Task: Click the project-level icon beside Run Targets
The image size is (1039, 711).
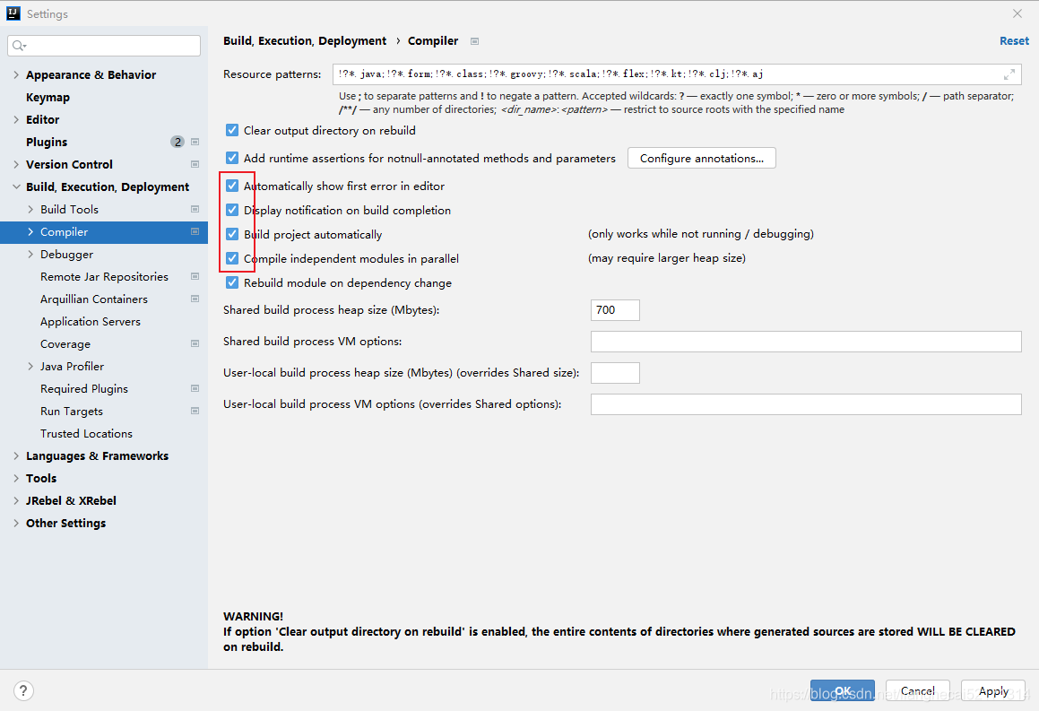Action: point(195,411)
